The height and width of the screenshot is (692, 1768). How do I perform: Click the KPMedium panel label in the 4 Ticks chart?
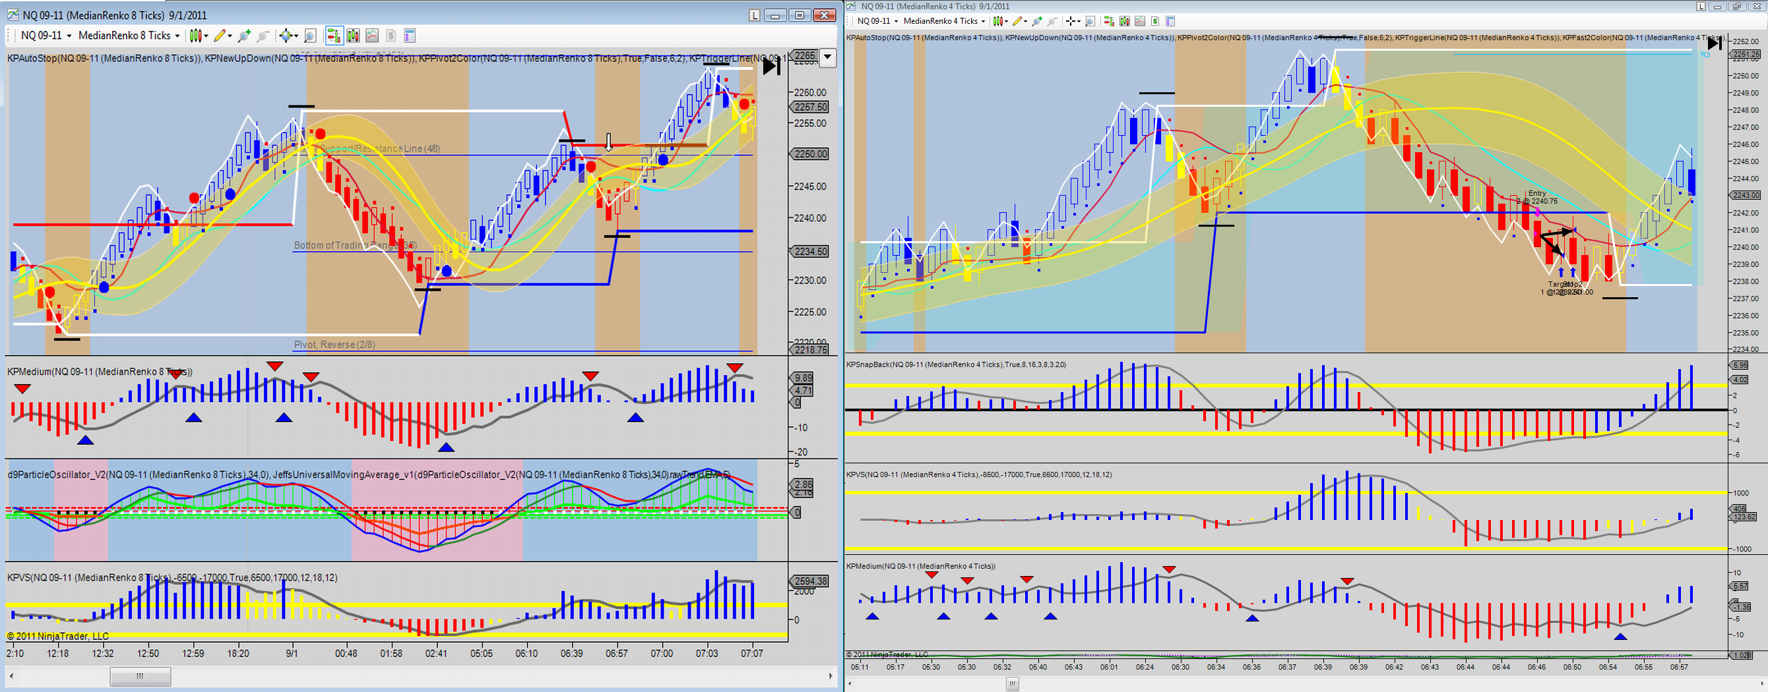point(921,567)
